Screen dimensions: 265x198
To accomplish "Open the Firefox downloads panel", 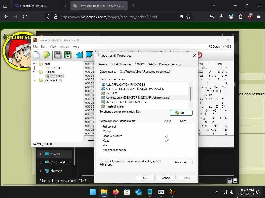I will coord(222,16).
